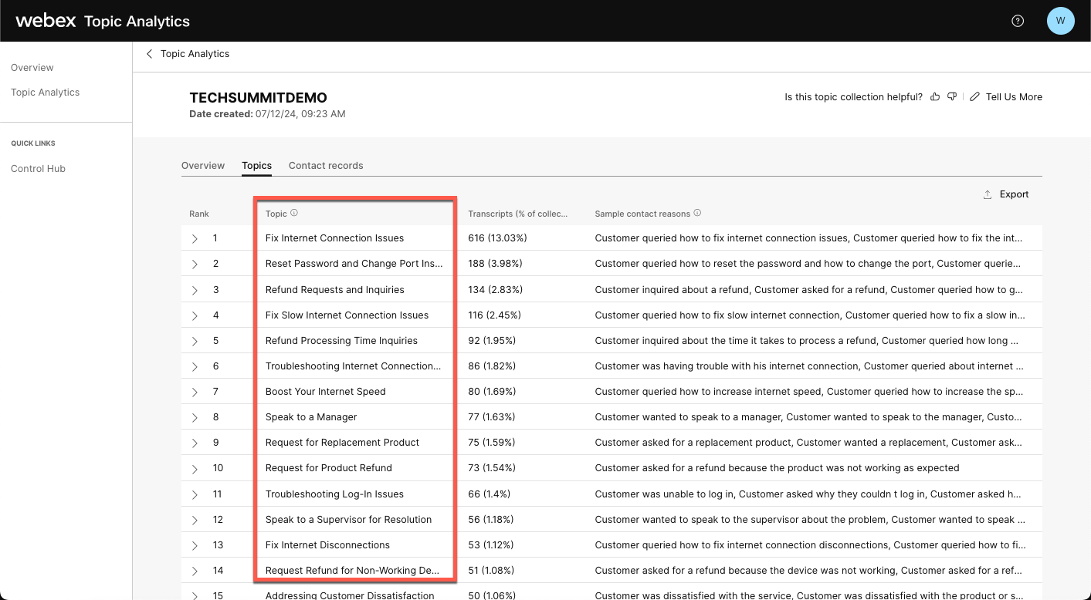Screen dimensions: 1091x600
Task: Click the Webex logo in header
Action: pyautogui.click(x=46, y=21)
